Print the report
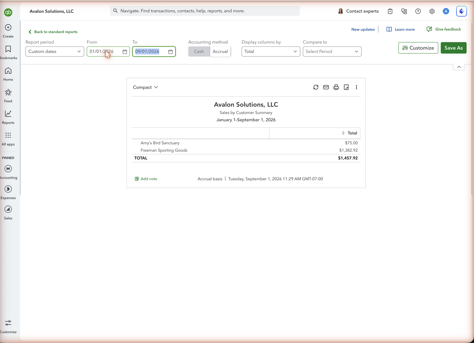The width and height of the screenshot is (474, 343). click(336, 87)
